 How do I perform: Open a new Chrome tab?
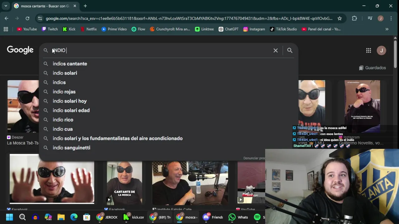coord(85,6)
